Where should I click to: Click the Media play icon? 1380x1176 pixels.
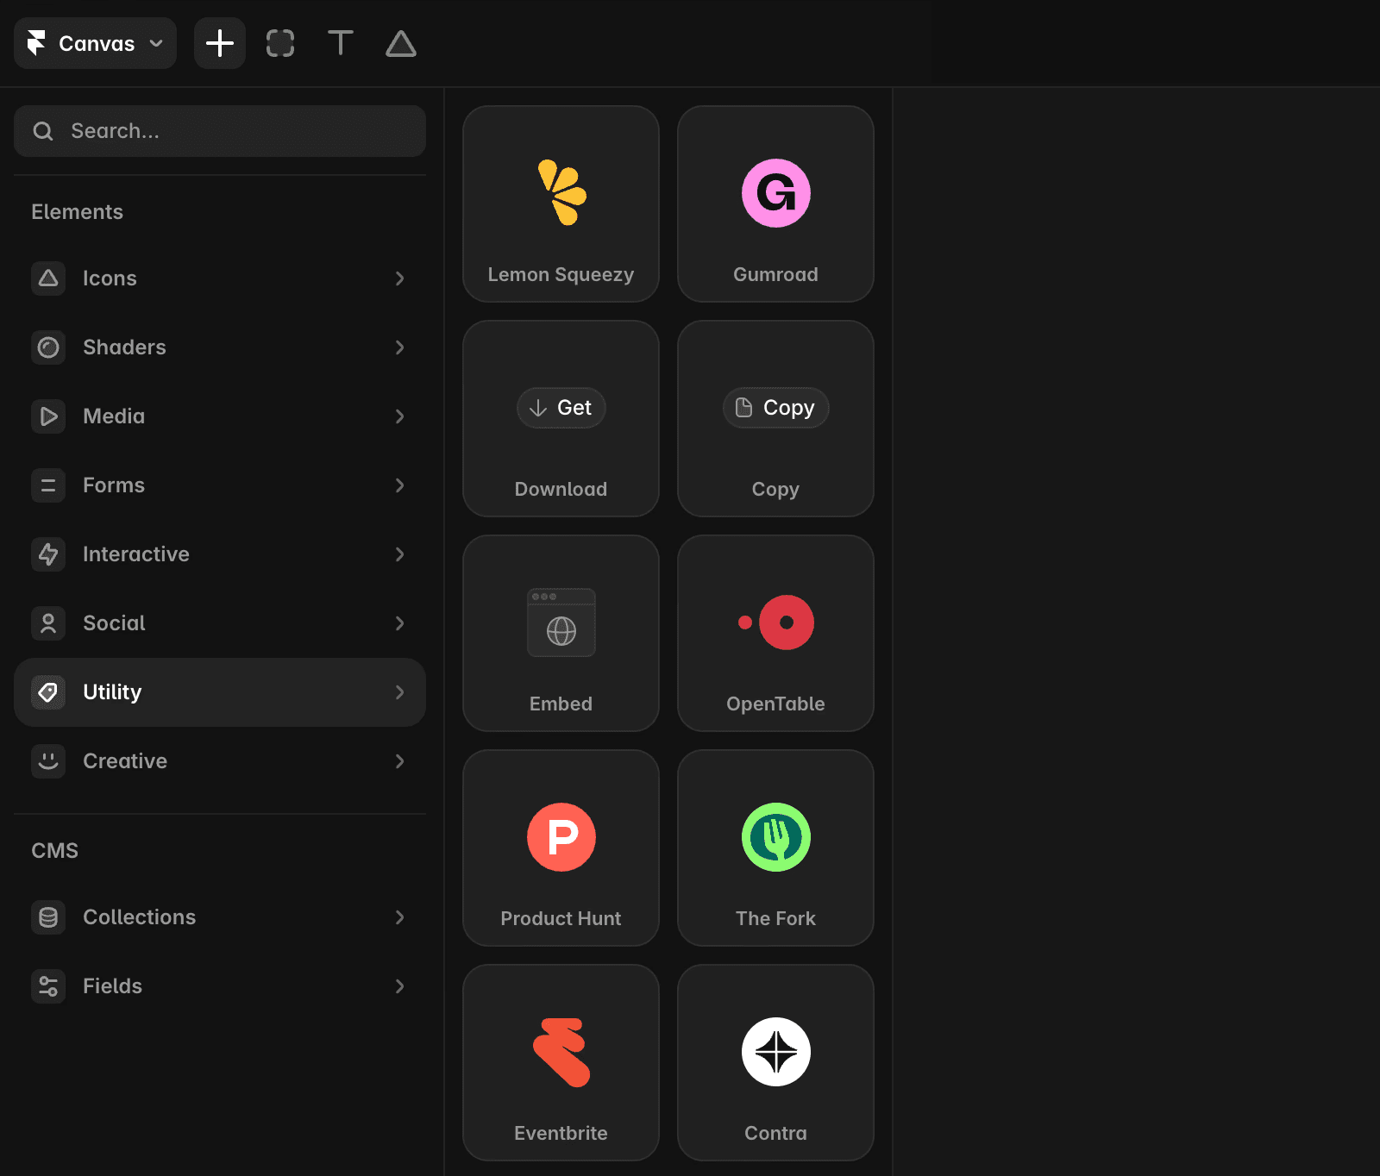[48, 416]
